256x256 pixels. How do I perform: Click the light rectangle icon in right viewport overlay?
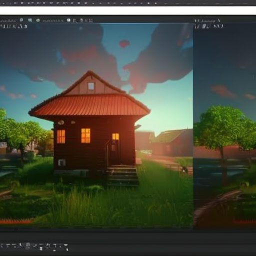pos(204,26)
